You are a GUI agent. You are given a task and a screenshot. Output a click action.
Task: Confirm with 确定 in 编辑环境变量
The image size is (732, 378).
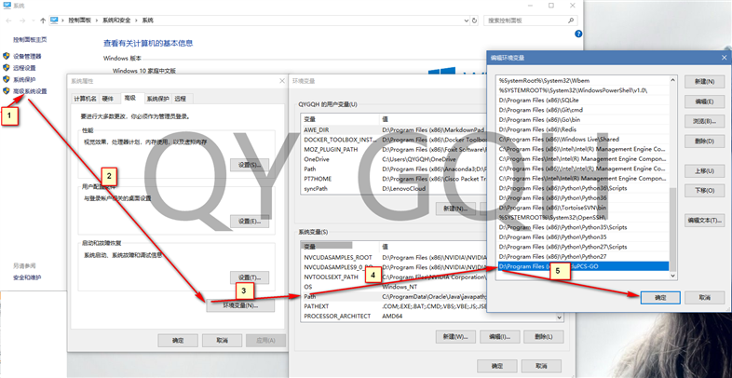[660, 298]
